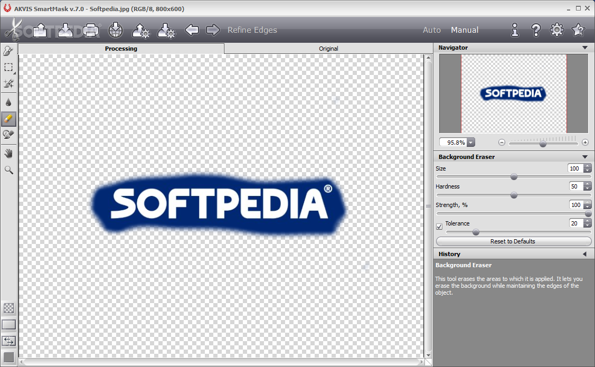Click the canvas vertical scrollbar up arrow
Screen dimensions: 595x367
point(428,58)
